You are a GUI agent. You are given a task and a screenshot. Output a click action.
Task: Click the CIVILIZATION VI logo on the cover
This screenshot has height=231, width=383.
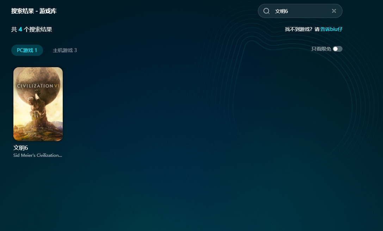38,85
